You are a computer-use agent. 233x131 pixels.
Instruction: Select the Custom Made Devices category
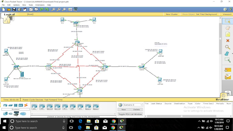16,114
